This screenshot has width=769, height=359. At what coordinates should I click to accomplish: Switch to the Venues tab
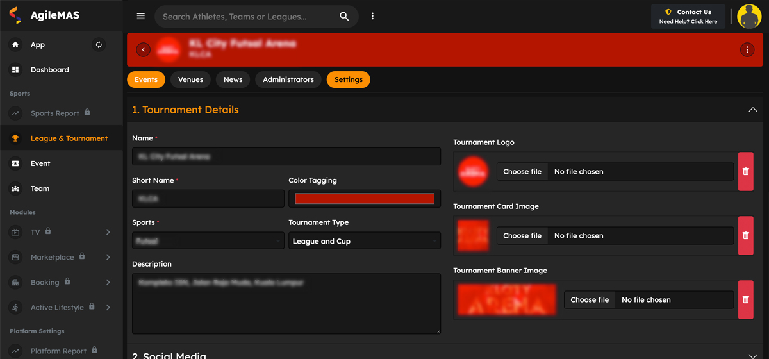(190, 79)
